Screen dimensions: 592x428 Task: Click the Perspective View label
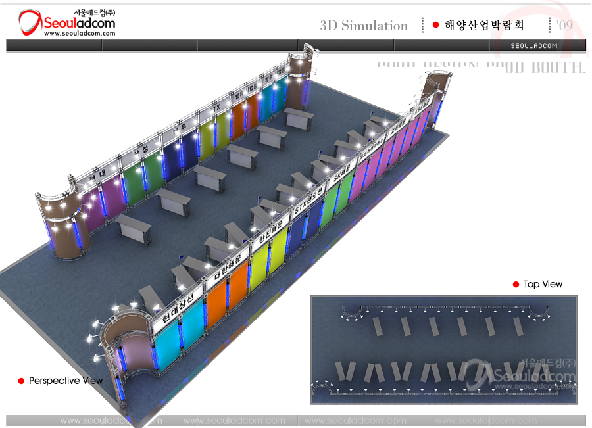(x=66, y=381)
